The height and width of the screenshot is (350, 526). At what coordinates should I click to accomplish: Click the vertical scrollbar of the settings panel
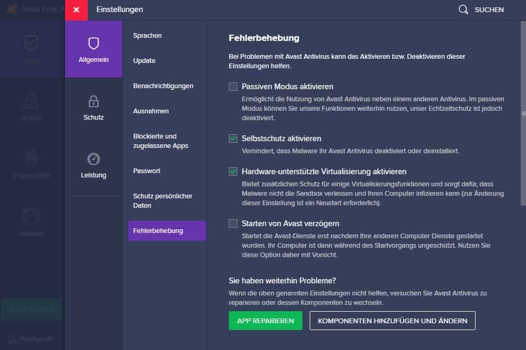tap(523, 113)
